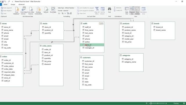Open the Data Type Whole Number dropdown

67,8
